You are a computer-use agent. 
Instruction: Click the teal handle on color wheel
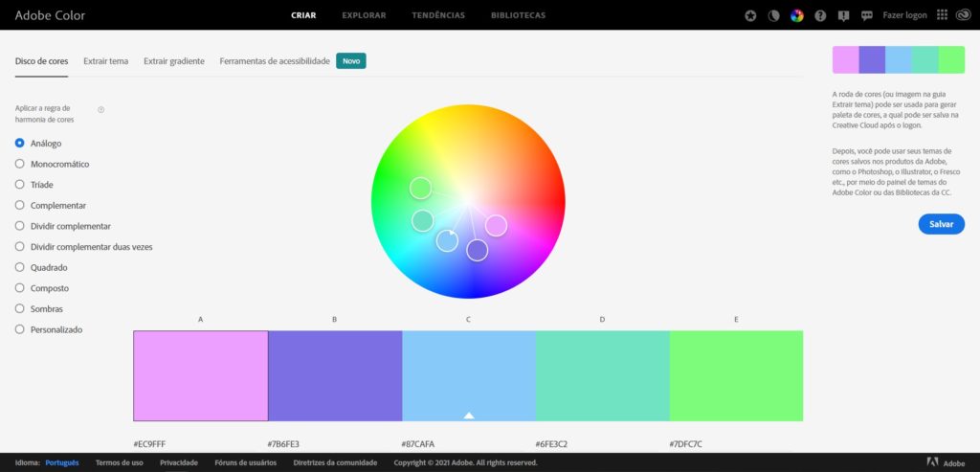422,221
